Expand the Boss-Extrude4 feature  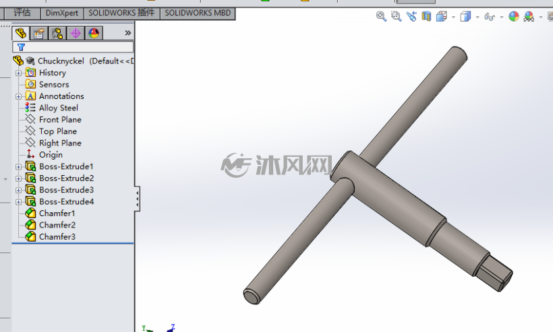click(x=19, y=202)
